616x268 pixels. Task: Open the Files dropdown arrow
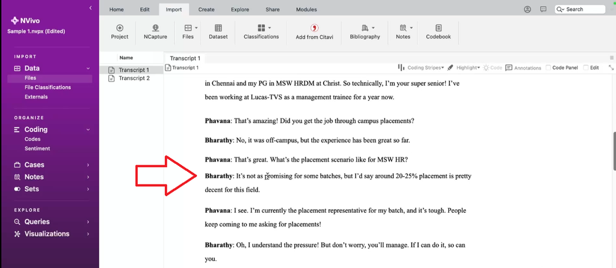[x=196, y=28]
